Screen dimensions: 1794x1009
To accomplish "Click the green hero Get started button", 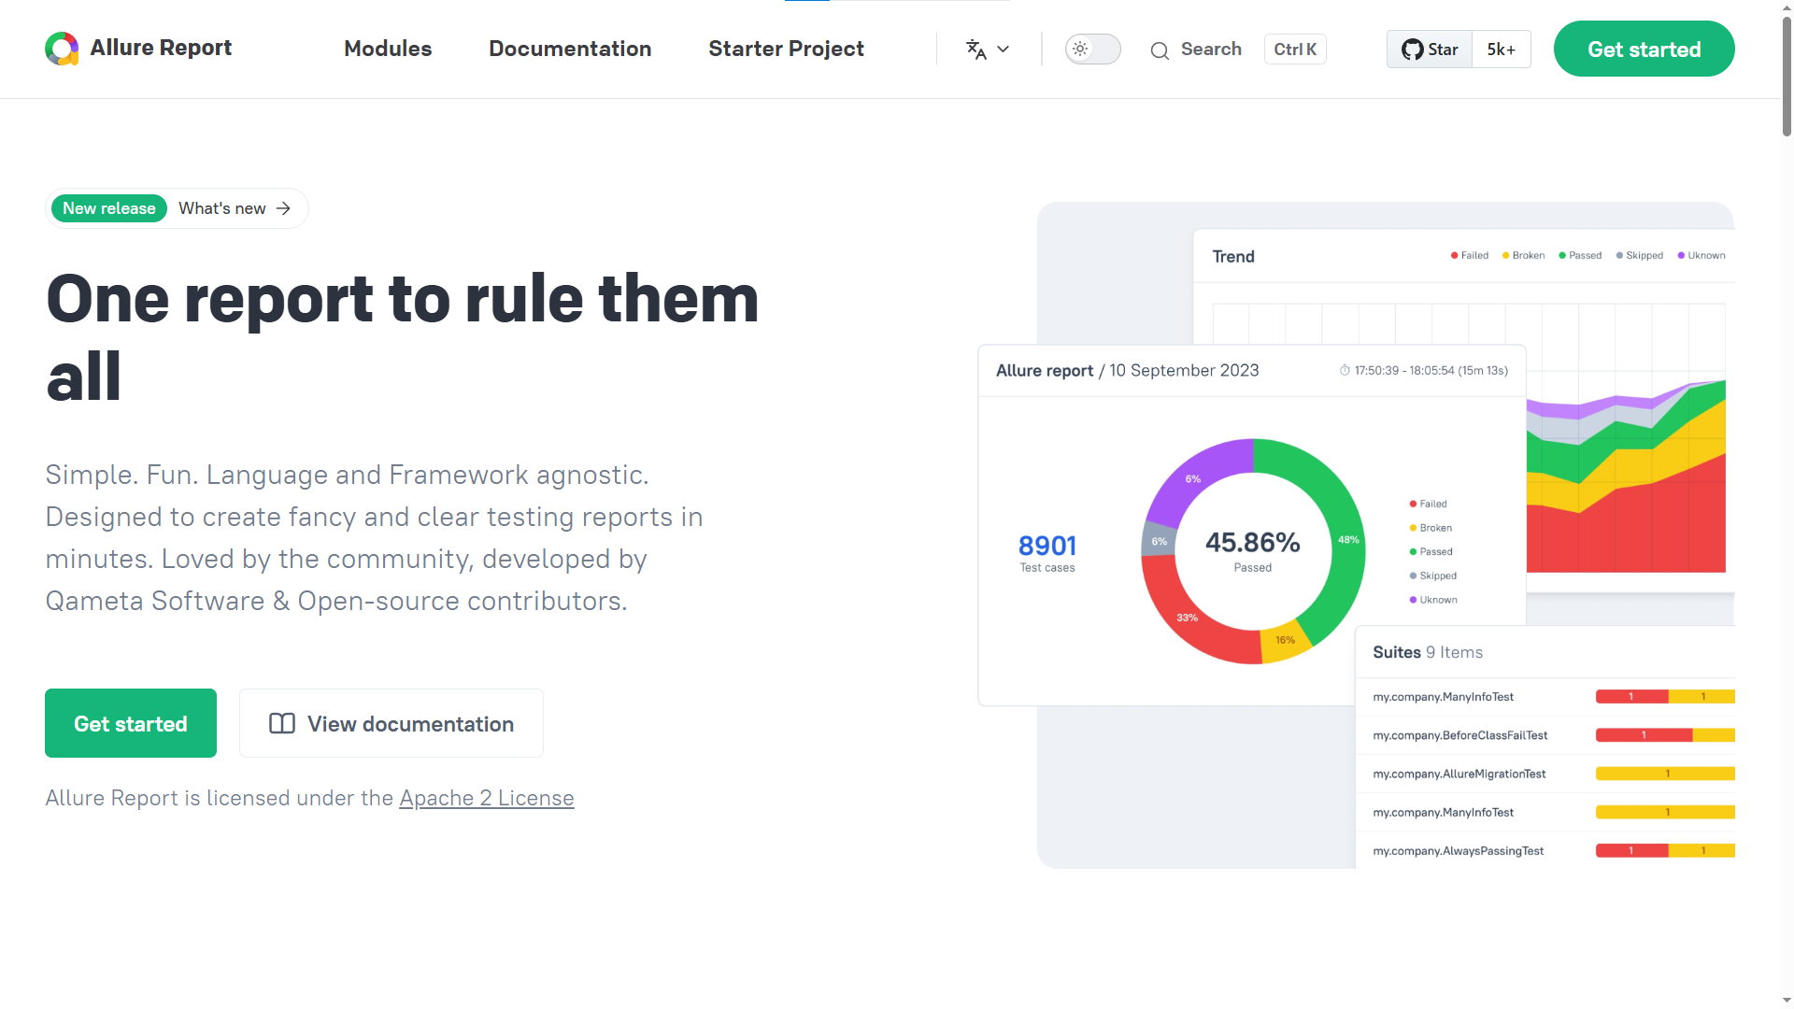I will [x=131, y=723].
